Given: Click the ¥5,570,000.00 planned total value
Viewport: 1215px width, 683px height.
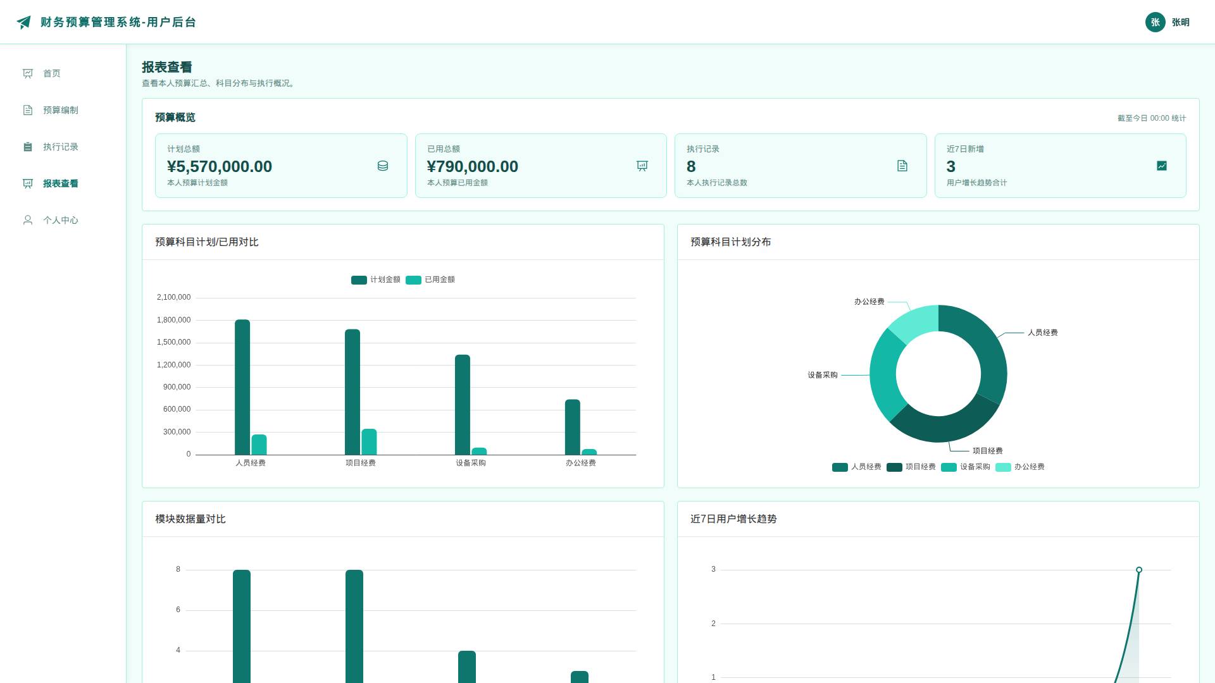Looking at the screenshot, I should (220, 166).
